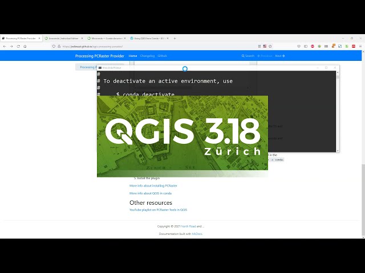Open YouTube playlist on PCRaster Tools link
This screenshot has height=273, width=365.
coord(158,210)
